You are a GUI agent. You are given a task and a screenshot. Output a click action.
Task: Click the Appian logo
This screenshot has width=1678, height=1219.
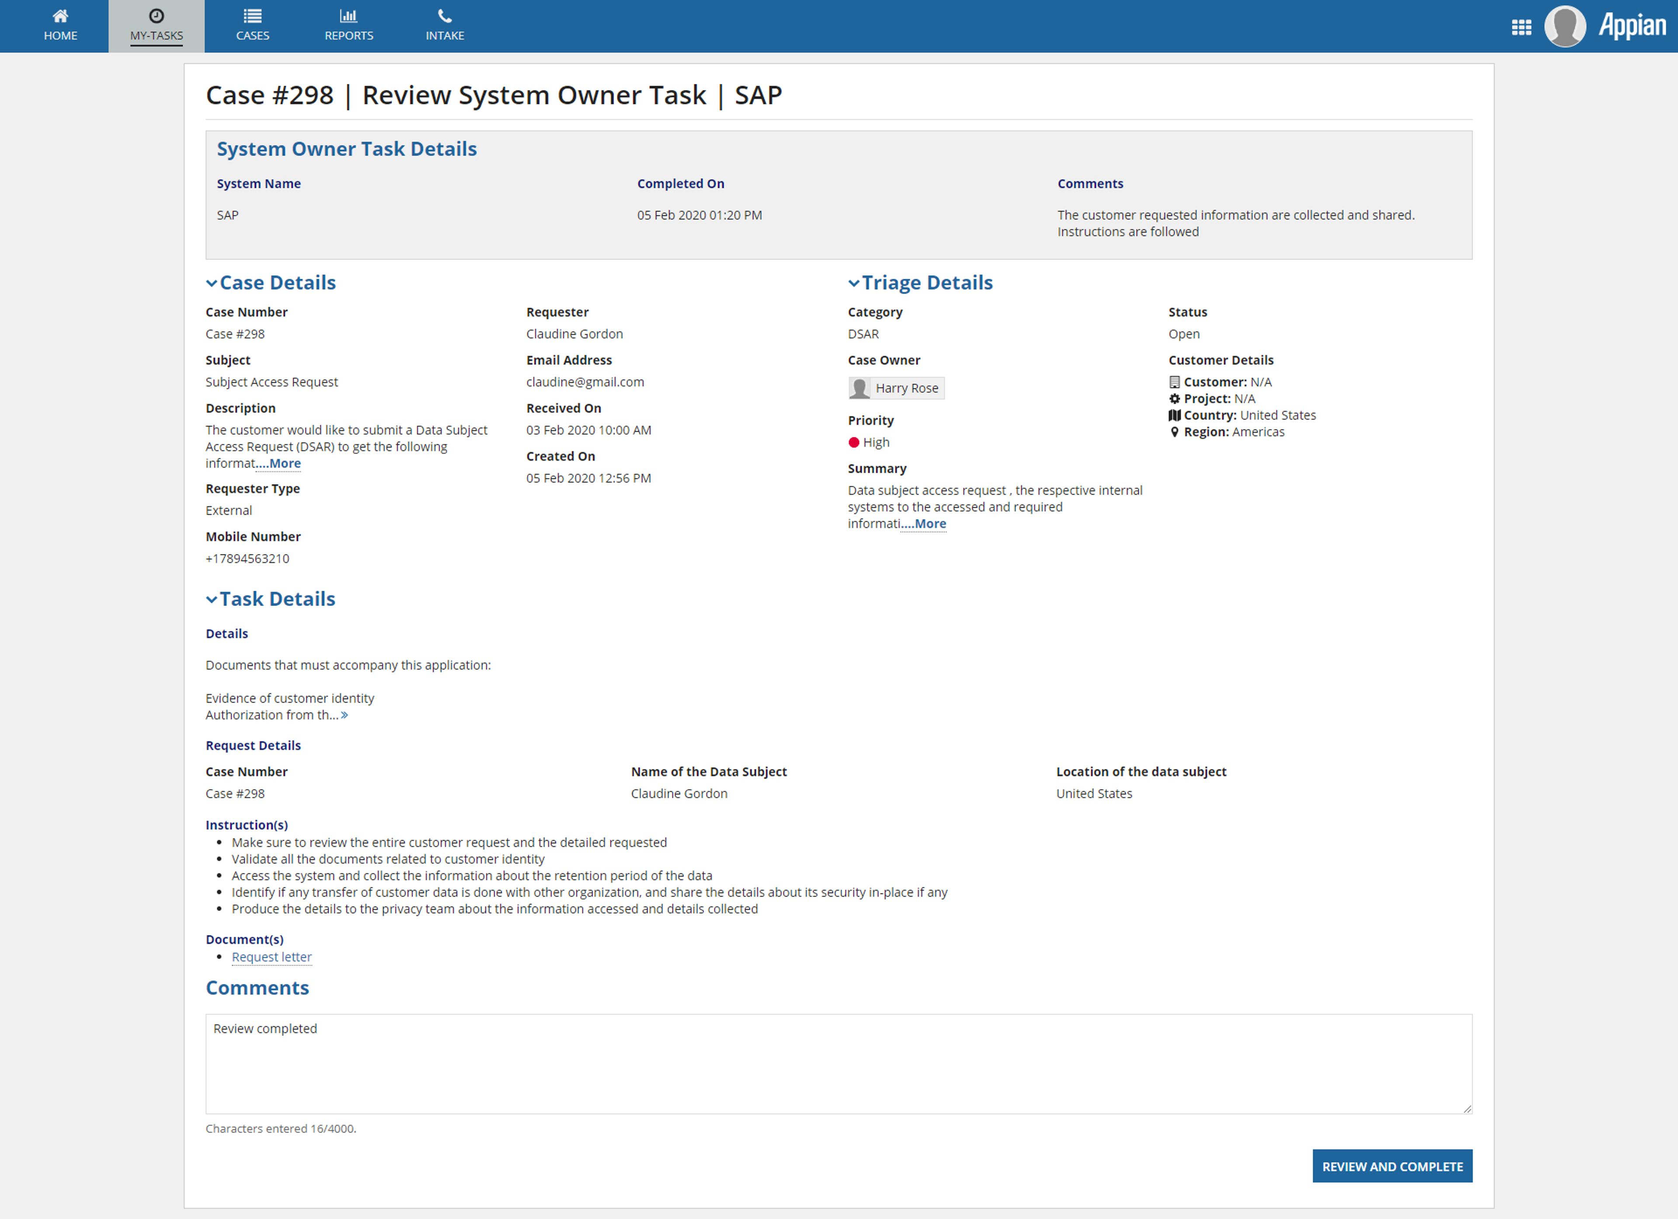click(x=1632, y=25)
